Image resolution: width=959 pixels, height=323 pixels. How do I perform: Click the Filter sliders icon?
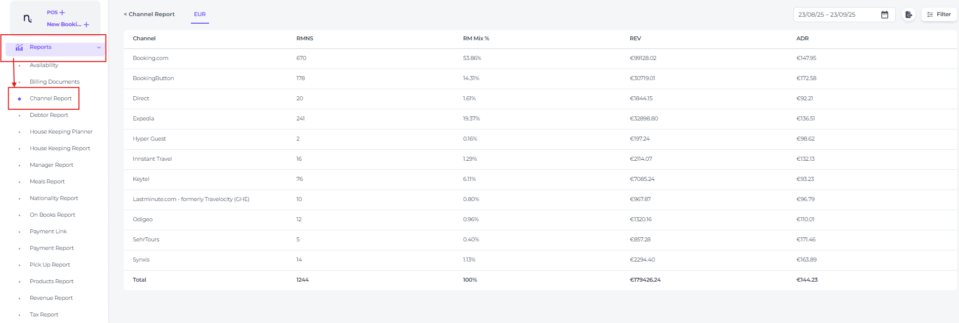tap(930, 15)
